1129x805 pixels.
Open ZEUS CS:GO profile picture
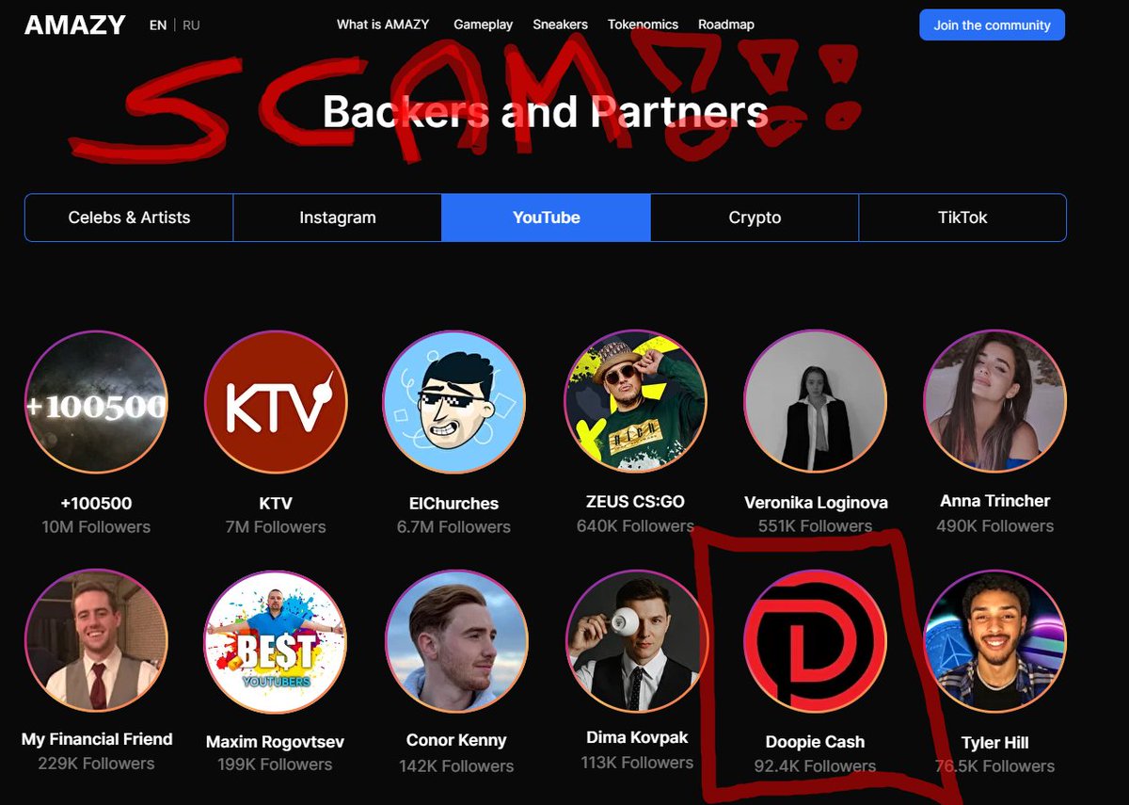pyautogui.click(x=635, y=400)
